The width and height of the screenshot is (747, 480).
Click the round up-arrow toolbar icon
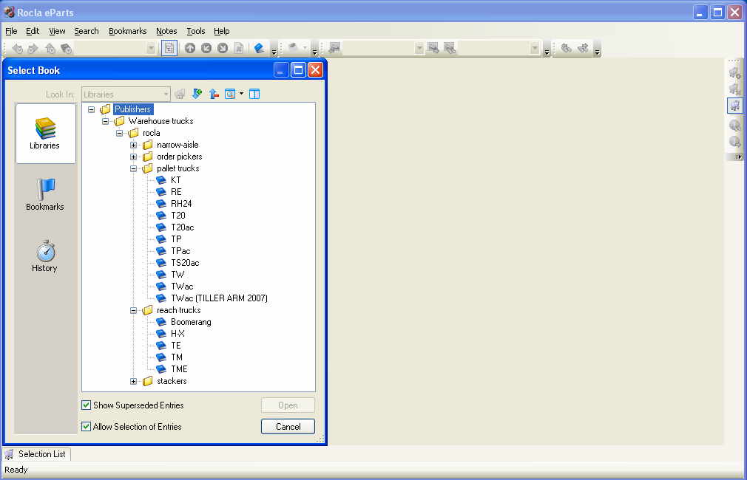190,48
